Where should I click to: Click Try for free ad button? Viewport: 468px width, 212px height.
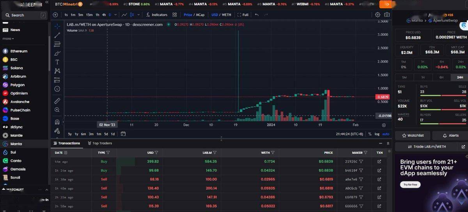point(410,184)
